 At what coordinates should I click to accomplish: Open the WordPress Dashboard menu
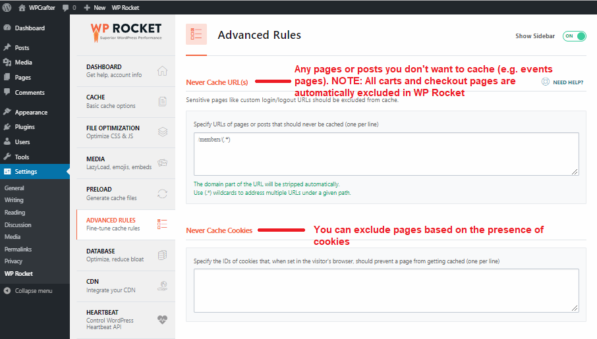[35, 28]
